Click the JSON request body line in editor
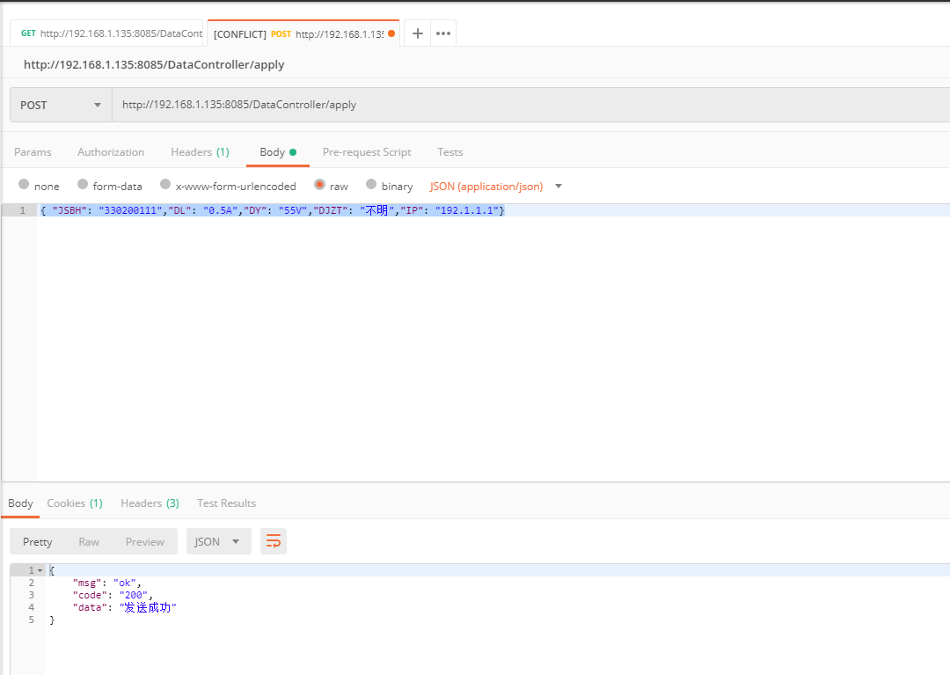The height and width of the screenshot is (675, 950). pos(273,210)
